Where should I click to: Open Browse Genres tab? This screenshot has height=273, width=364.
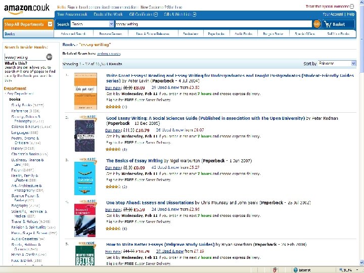pos(111,34)
